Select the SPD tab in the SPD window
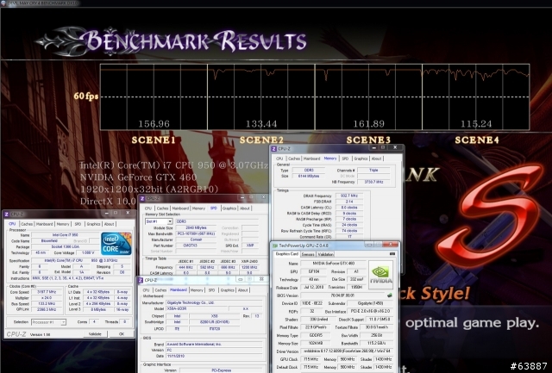552x373 pixels. [x=213, y=208]
